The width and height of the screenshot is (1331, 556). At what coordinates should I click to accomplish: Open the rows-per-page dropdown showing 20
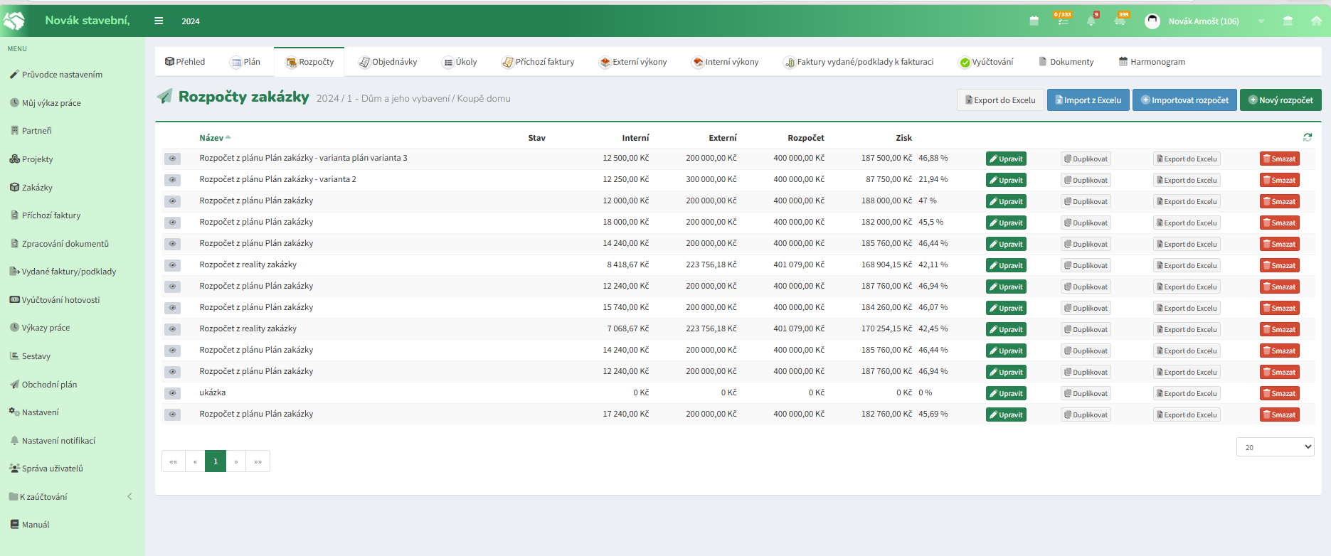tap(1275, 447)
